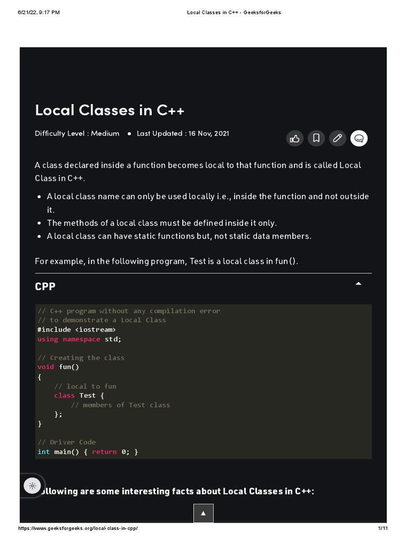Screen dimensions: 406x541
Task: Click the pencil improve-article icon
Action: point(337,138)
